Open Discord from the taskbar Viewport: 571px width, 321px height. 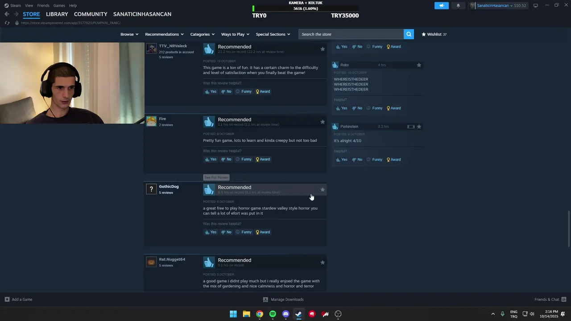pyautogui.click(x=285, y=314)
